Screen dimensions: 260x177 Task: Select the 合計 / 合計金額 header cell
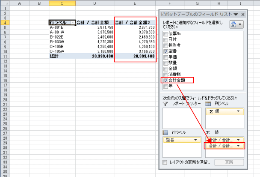pos(95,23)
